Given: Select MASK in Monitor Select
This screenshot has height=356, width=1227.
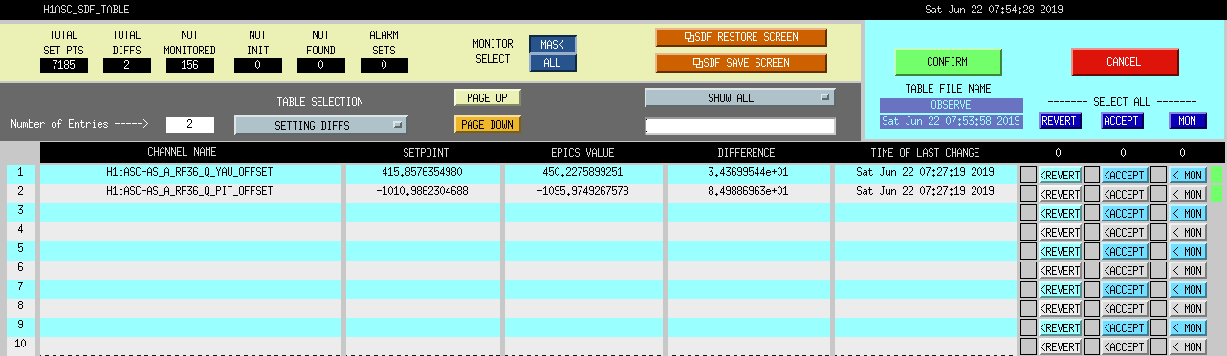Looking at the screenshot, I should (553, 45).
